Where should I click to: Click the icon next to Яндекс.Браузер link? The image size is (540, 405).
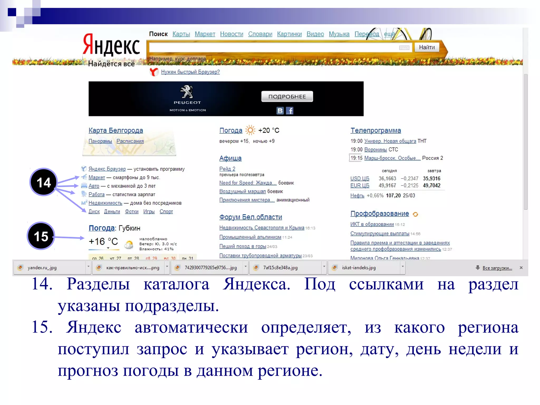(84, 169)
